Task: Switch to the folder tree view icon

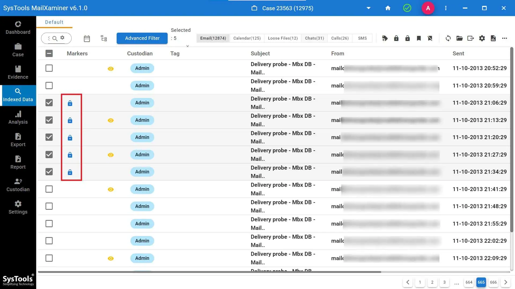Action: 104,38
